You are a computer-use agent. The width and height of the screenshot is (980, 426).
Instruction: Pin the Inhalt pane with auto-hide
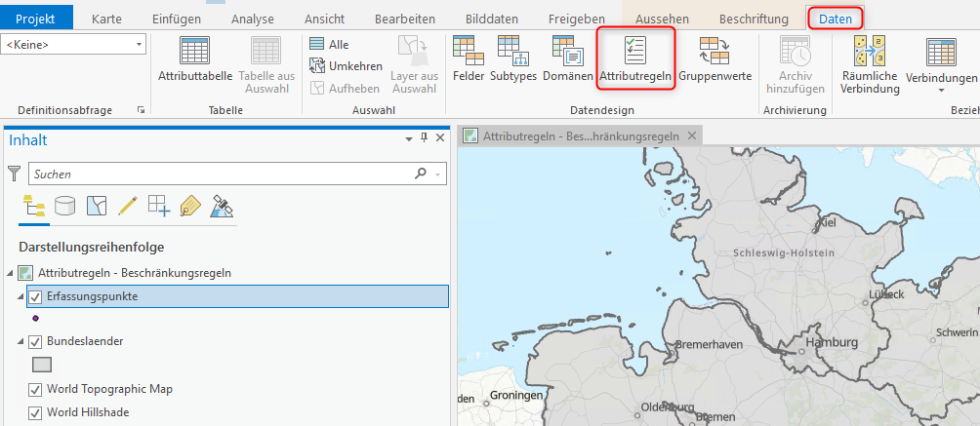pos(424,138)
